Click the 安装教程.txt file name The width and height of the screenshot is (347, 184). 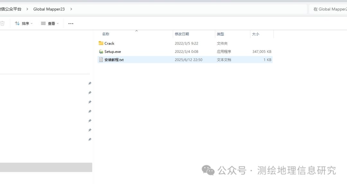click(114, 60)
